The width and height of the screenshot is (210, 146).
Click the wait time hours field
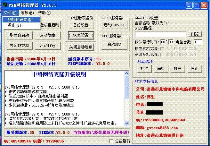pyautogui.click(x=163, y=42)
